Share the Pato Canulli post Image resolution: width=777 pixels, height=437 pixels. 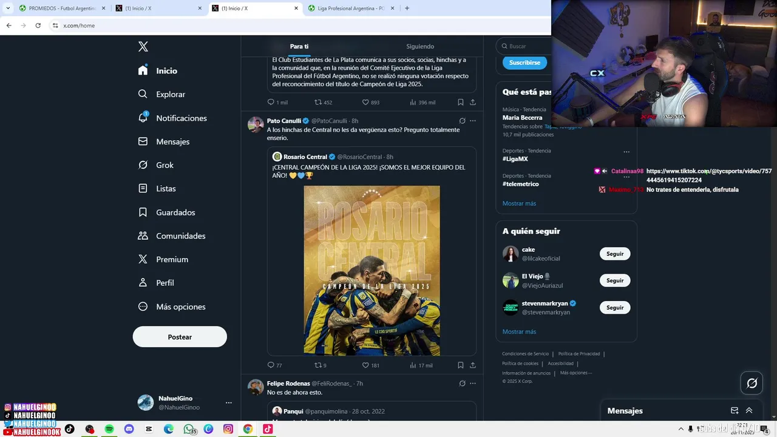pyautogui.click(x=473, y=365)
